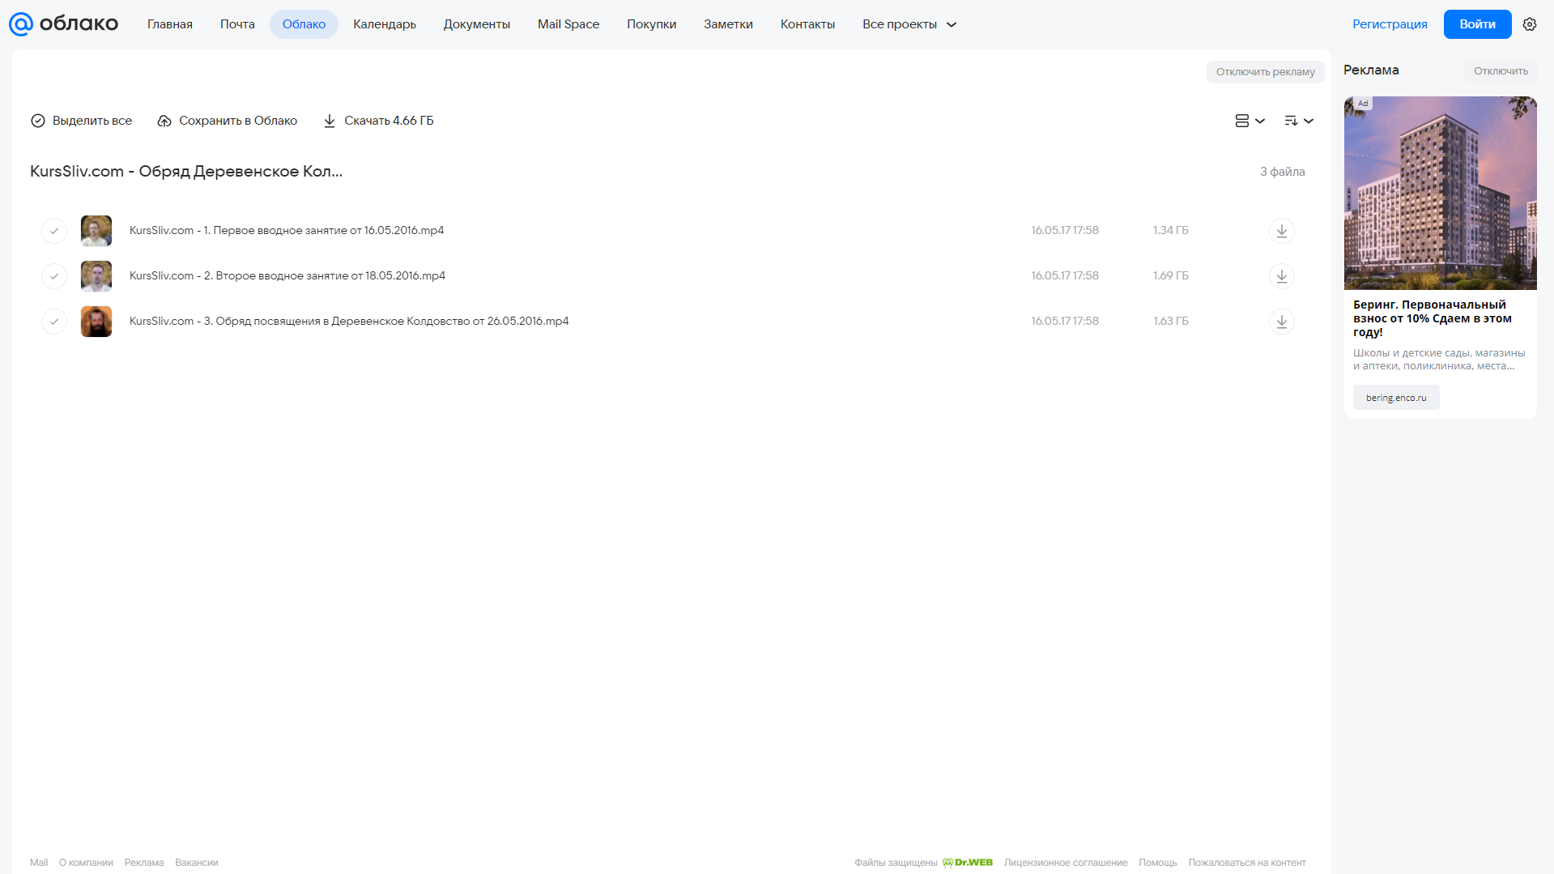Open the Календарь navigation item
The height and width of the screenshot is (874, 1554).
(385, 24)
